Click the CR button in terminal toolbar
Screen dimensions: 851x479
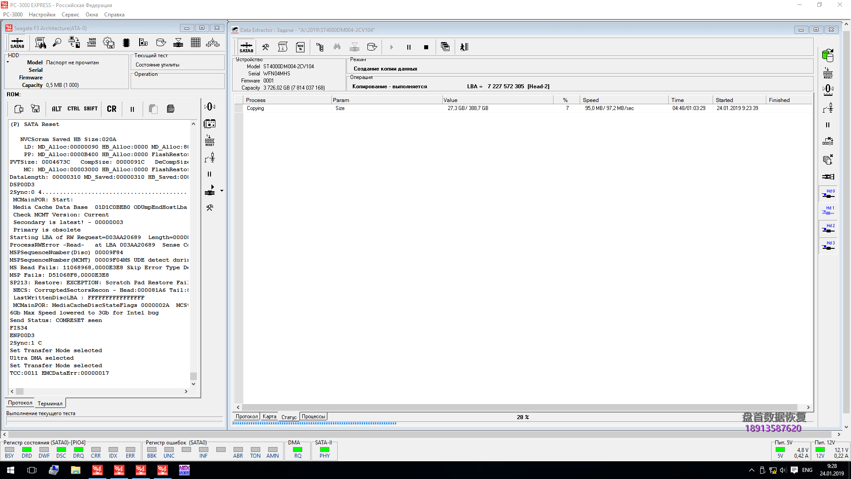click(112, 109)
